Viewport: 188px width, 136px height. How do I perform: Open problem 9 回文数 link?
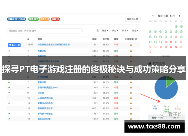41,93
